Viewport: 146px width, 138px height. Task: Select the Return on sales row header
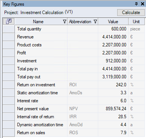[9, 133]
